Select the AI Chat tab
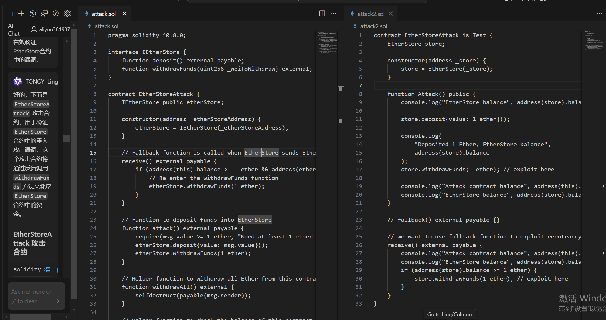The height and width of the screenshot is (320, 606). coord(14,30)
